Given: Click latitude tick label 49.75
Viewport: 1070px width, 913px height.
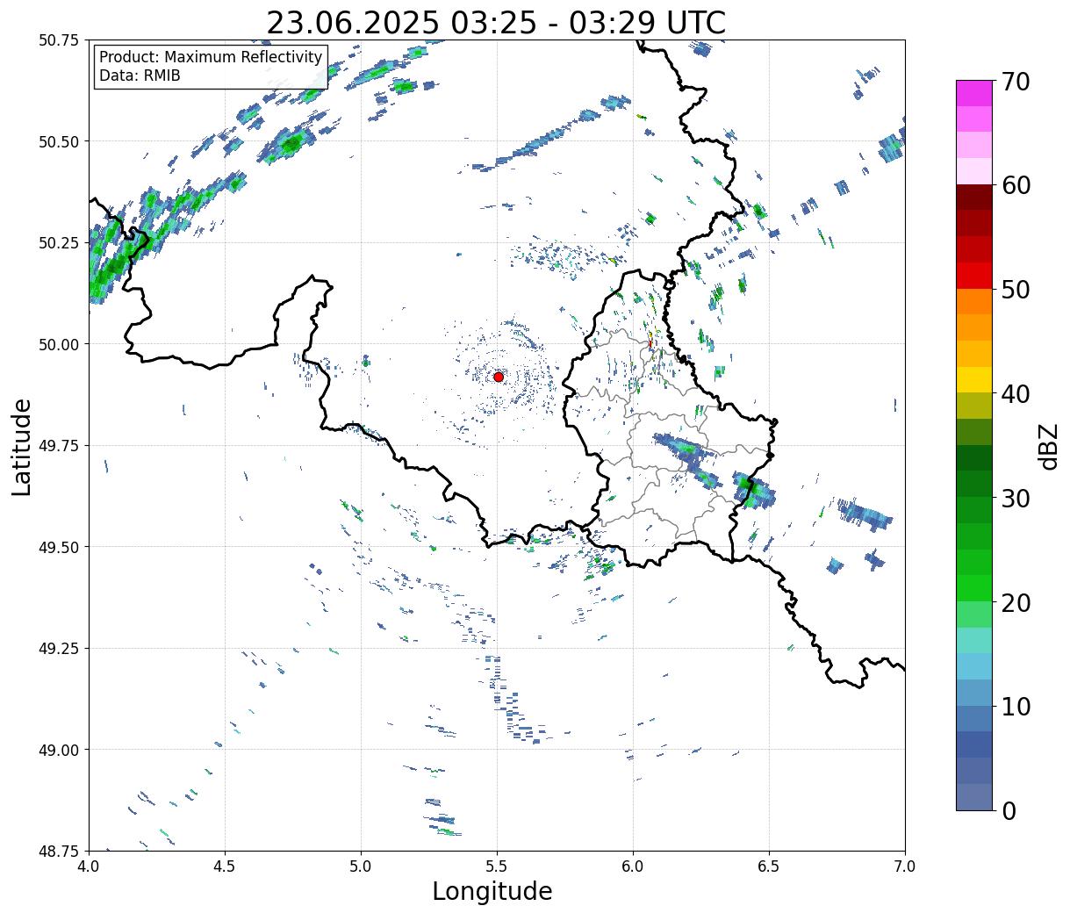Looking at the screenshot, I should pos(59,446).
